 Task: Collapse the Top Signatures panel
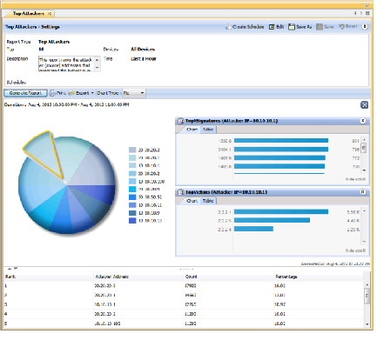coord(363,121)
